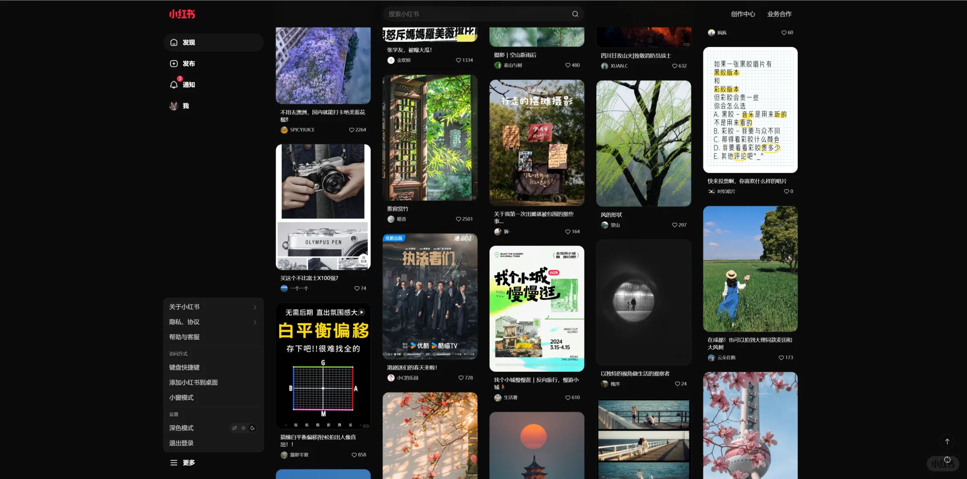This screenshot has width=967, height=479.
Task: Click 创作中心 link in header
Action: (x=743, y=14)
